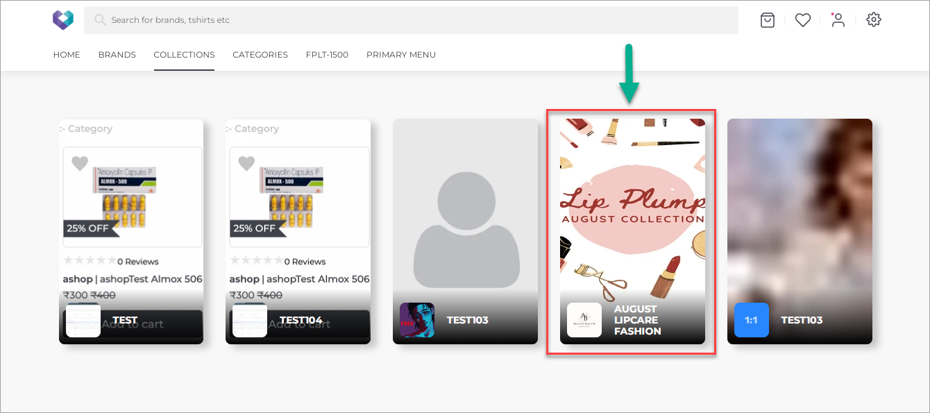Click the ₹300 price in the TEST104 card

point(243,295)
